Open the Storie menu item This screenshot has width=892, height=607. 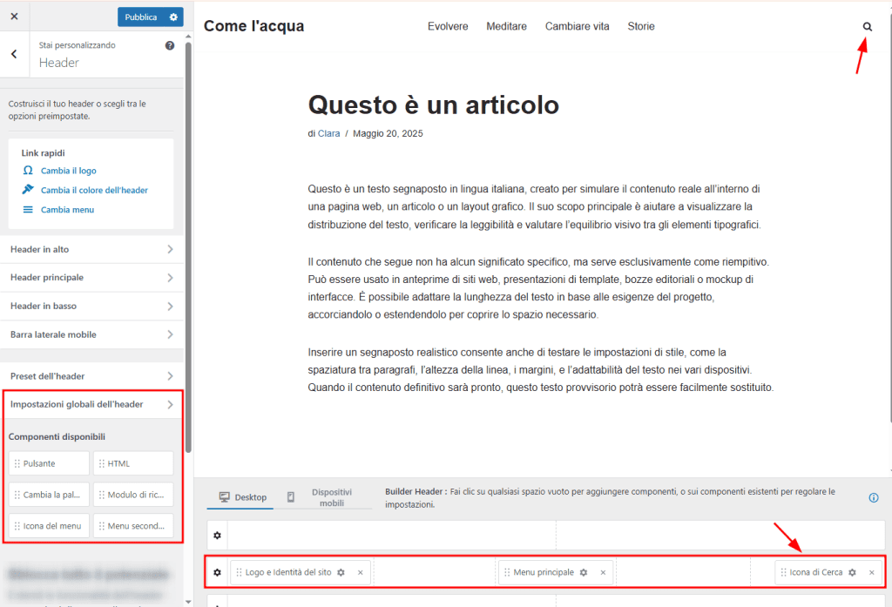[641, 26]
